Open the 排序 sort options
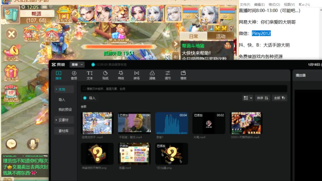Screen dimensions: 322x181 pyautogui.click(x=263, y=98)
